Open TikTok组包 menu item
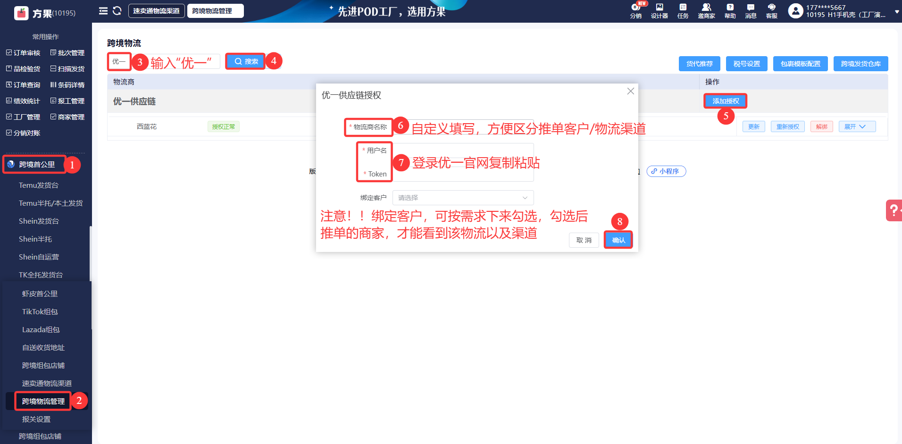The width and height of the screenshot is (902, 444). tap(40, 312)
